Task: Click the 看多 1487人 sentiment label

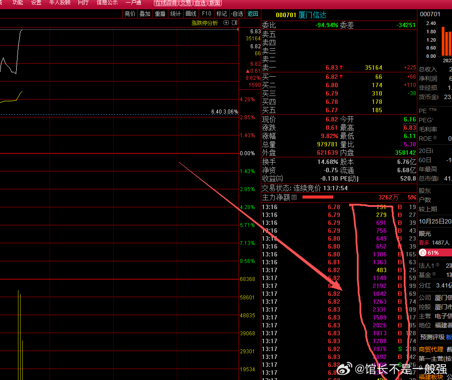Action: pyautogui.click(x=434, y=243)
